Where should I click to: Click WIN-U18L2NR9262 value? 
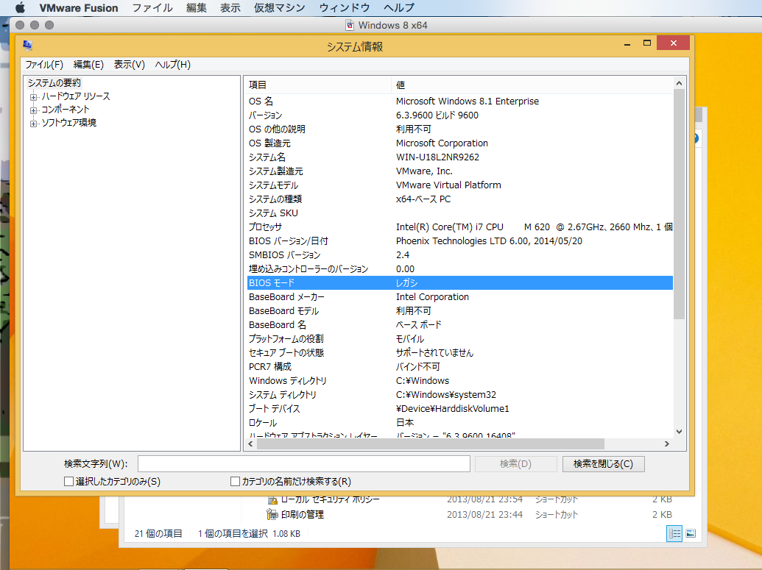(x=437, y=157)
